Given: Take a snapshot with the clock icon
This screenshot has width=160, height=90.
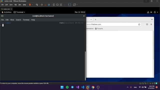Looking at the screenshot, I should click(42, 5).
